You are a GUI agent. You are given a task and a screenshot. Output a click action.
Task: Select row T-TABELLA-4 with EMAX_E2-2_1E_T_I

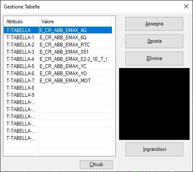[x=58, y=59]
